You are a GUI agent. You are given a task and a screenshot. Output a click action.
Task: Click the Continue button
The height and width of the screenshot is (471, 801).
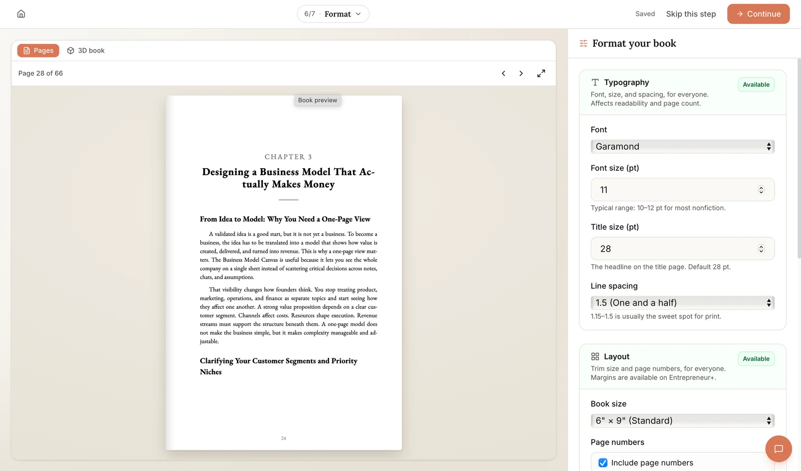point(758,14)
